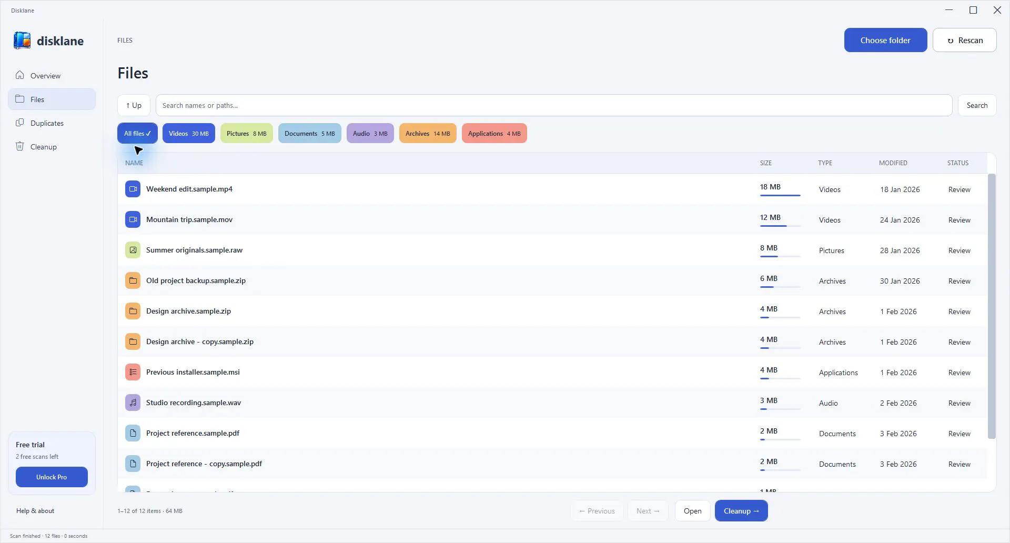Image resolution: width=1010 pixels, height=543 pixels.
Task: Filter by Audio 3 MB chip
Action: point(370,133)
